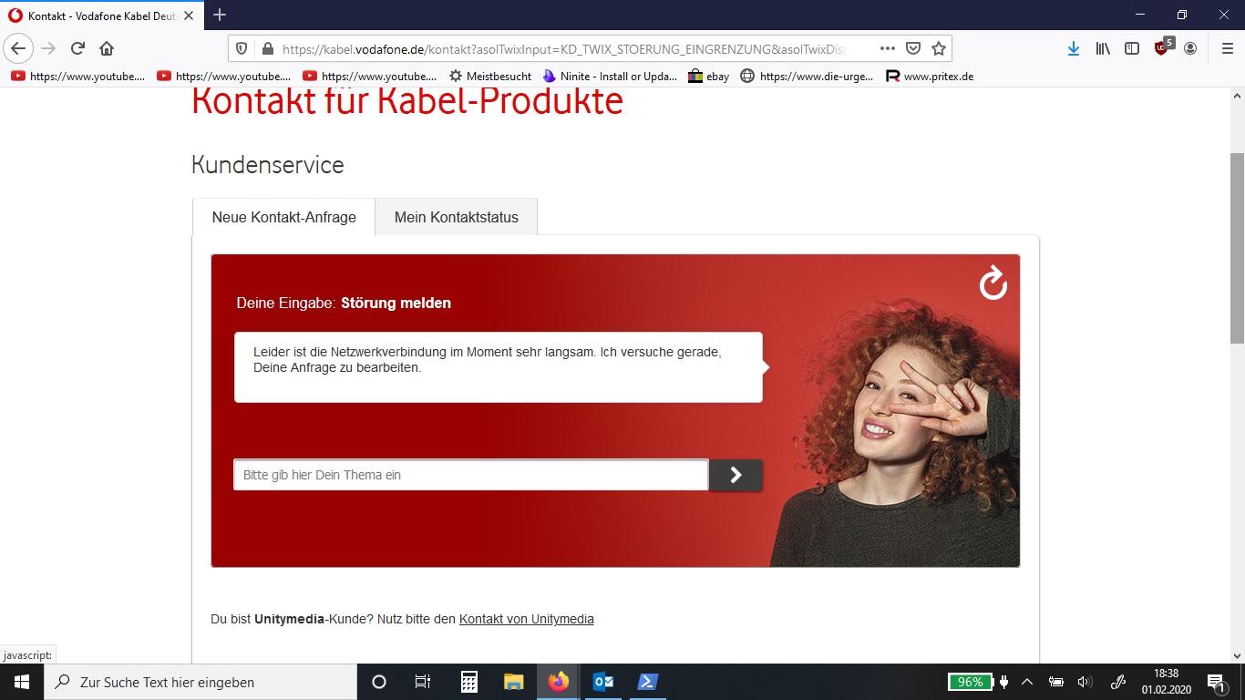Open the Firefox hamburger menu

coord(1227,48)
